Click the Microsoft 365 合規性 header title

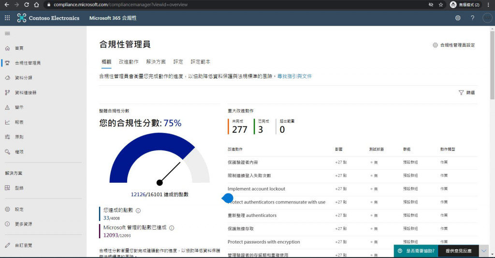coord(113,18)
